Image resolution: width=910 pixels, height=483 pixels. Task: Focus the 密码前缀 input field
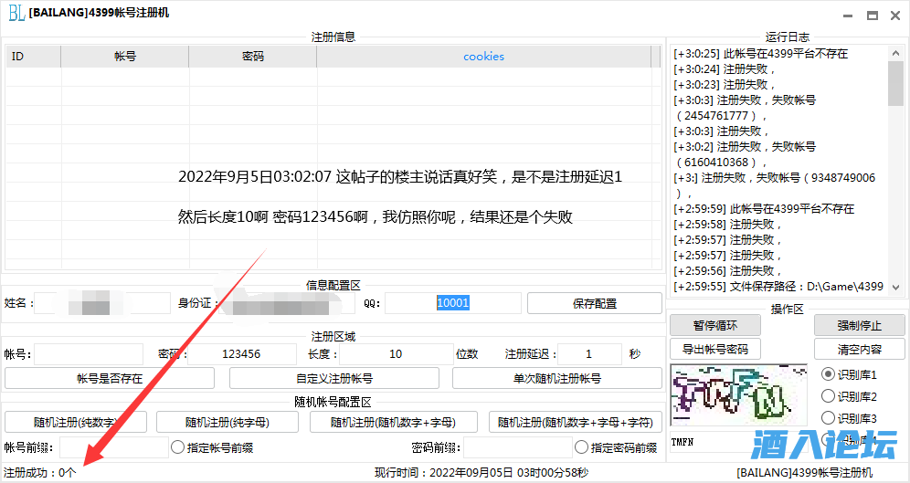click(x=518, y=447)
